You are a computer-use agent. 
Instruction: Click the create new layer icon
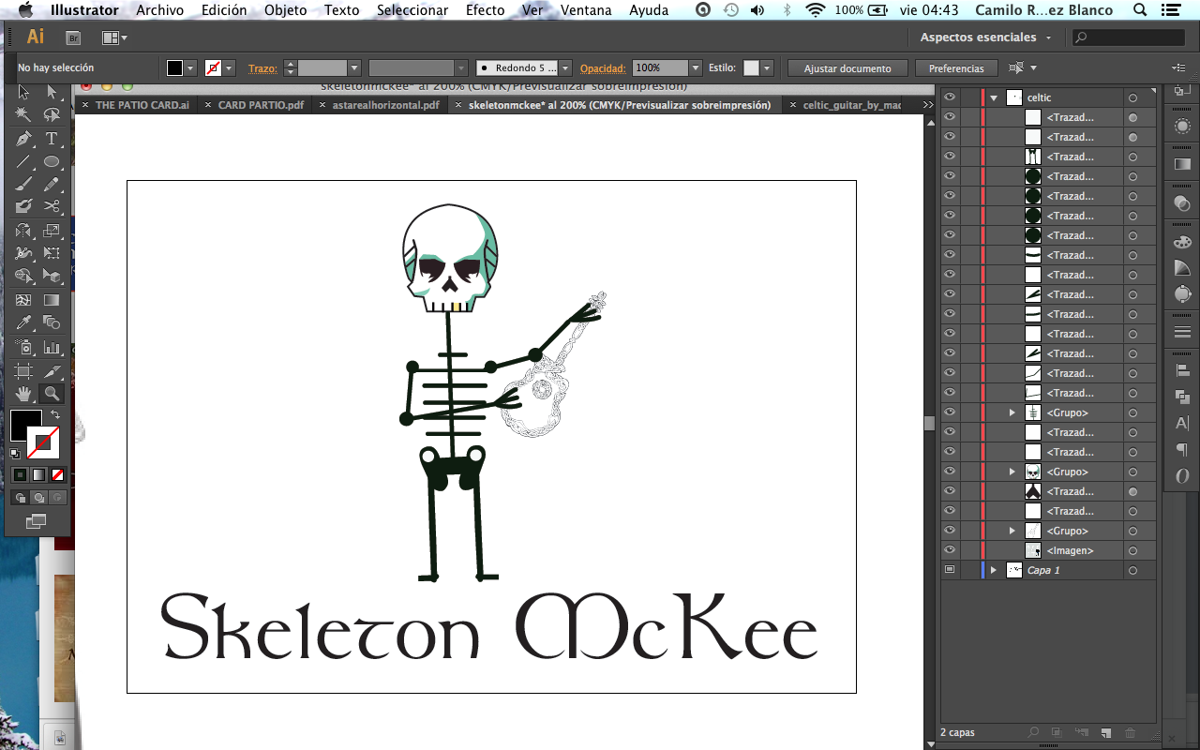click(1106, 732)
